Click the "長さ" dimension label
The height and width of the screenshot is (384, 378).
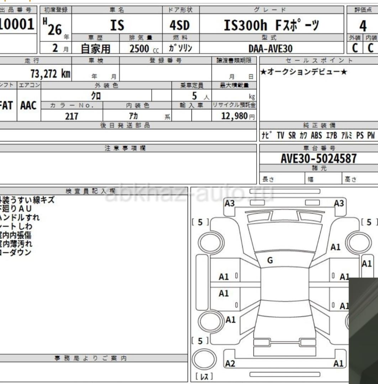click(268, 179)
